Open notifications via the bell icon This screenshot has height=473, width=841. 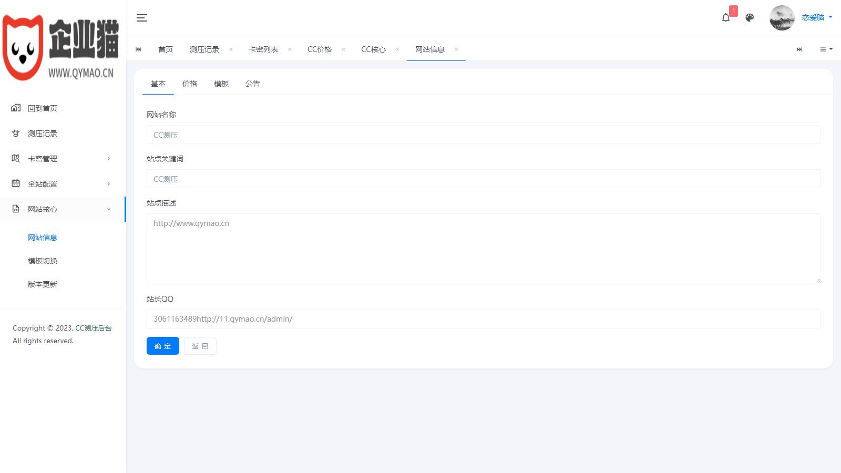pos(726,18)
